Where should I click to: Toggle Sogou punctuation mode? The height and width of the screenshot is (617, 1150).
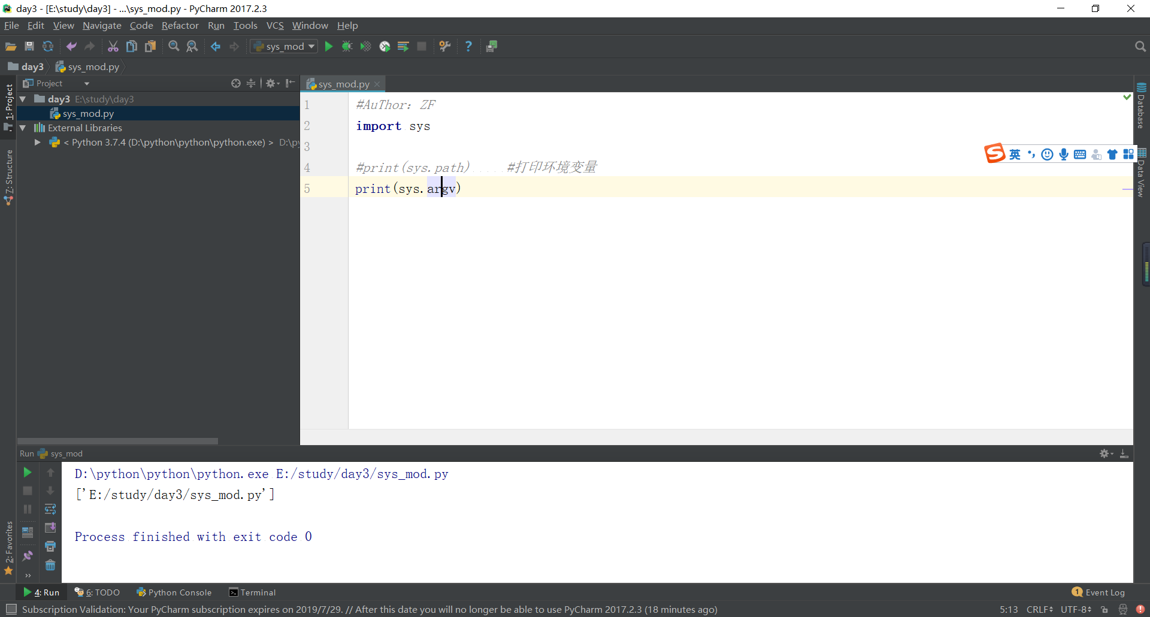coord(1031,154)
